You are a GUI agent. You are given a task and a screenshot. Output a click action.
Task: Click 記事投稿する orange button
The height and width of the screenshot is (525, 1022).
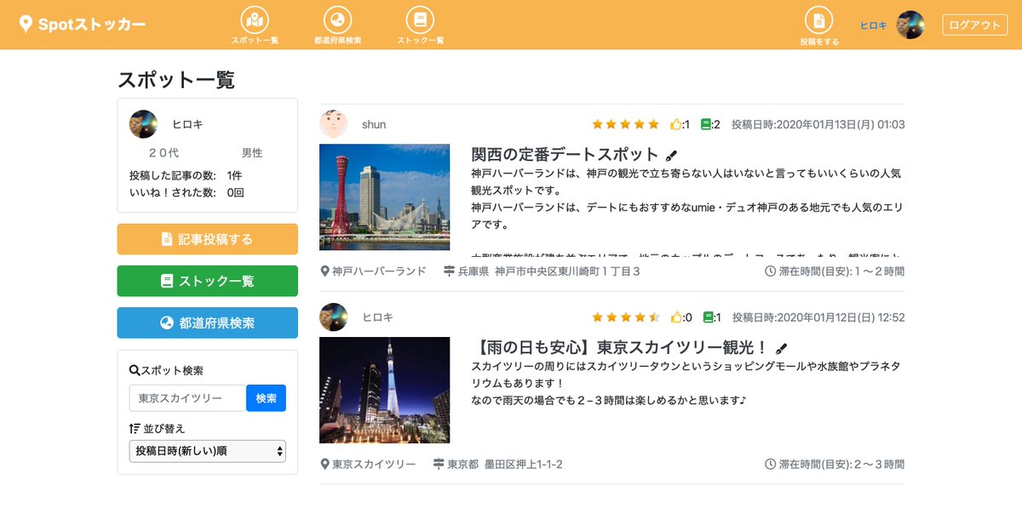tap(208, 239)
